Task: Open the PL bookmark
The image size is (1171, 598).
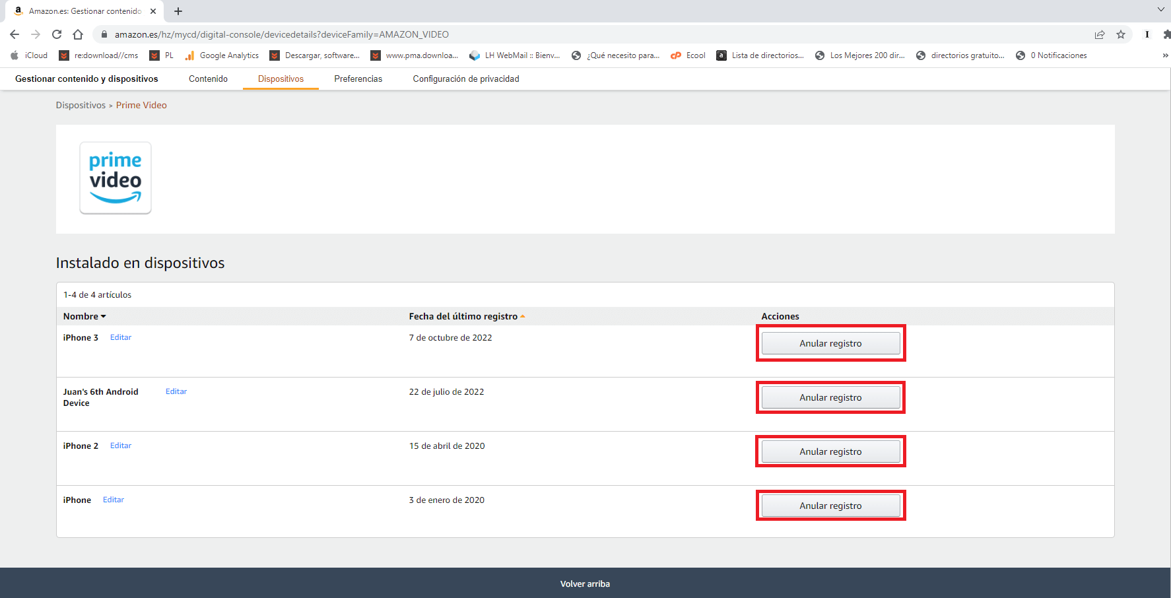Action: (162, 55)
